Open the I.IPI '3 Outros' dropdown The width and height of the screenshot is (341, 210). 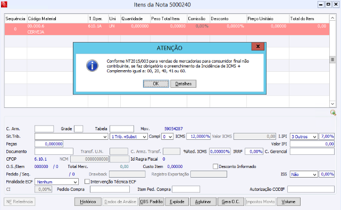314,137
